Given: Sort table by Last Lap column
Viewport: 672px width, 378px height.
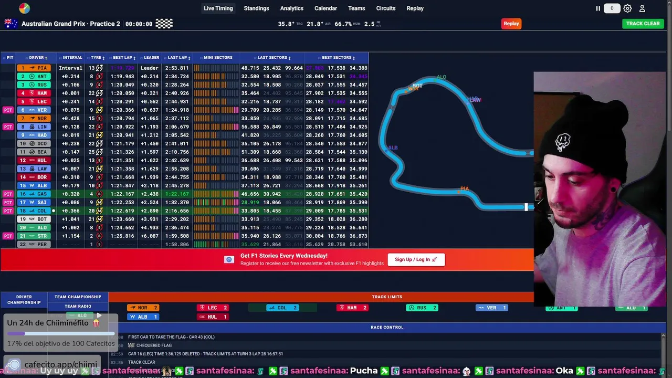Looking at the screenshot, I should coord(178,58).
